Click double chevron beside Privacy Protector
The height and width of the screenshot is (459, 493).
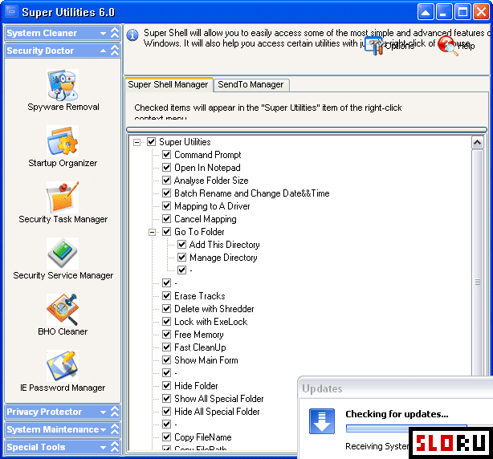[x=115, y=412]
